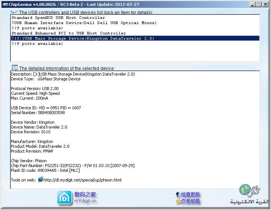Select Standard OpenHCD USB Host Controller
Image resolution: width=271 pixels, height=210 pixels.
135,18
